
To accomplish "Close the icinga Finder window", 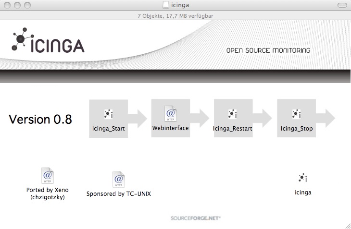I will pos(7,5).
